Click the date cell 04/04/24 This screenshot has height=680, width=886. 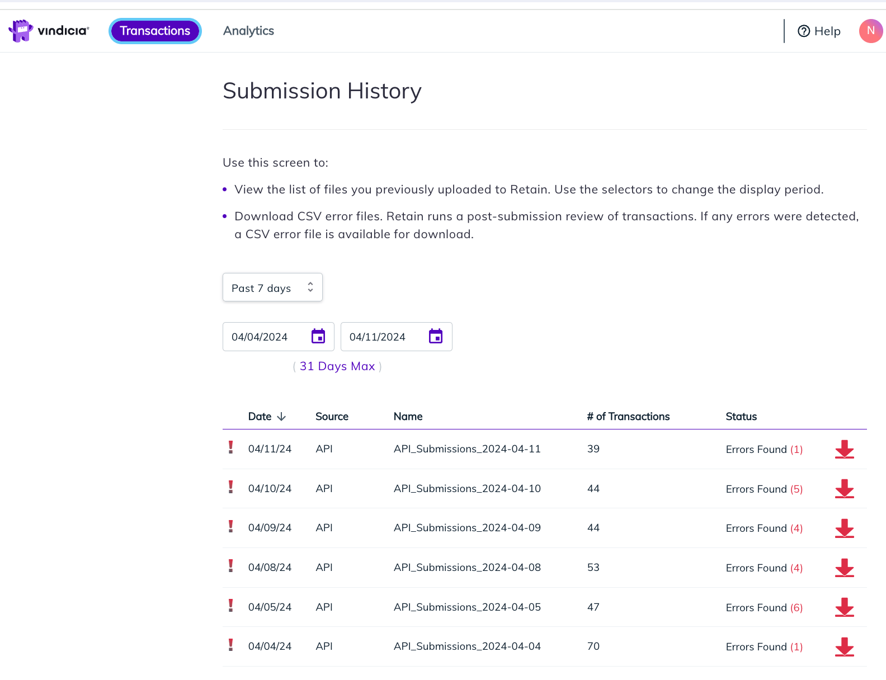pyautogui.click(x=270, y=646)
